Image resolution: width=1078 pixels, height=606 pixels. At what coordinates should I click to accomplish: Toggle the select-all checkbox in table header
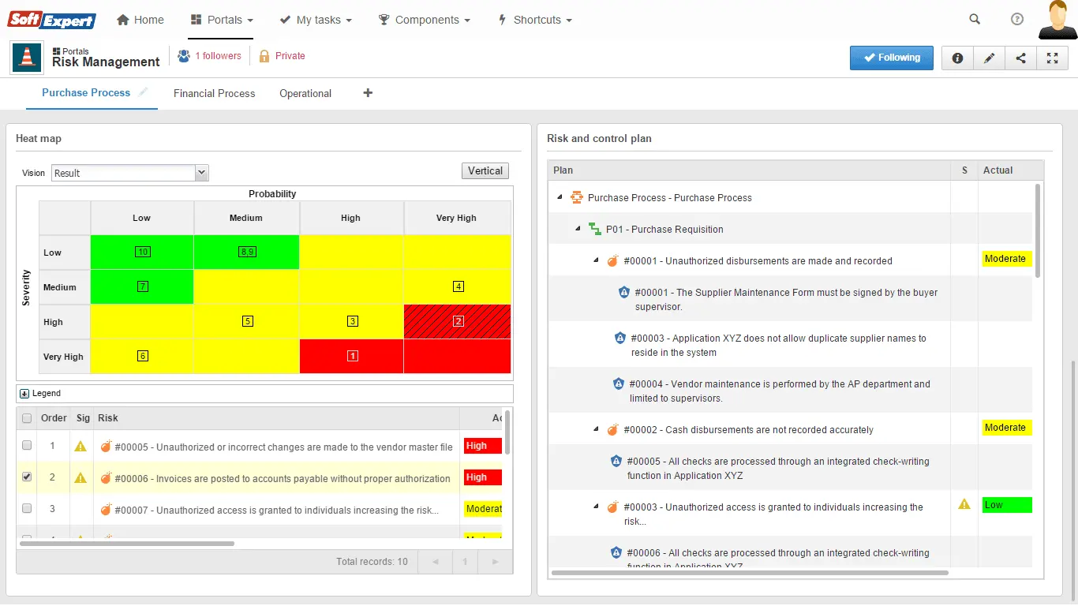click(x=27, y=418)
